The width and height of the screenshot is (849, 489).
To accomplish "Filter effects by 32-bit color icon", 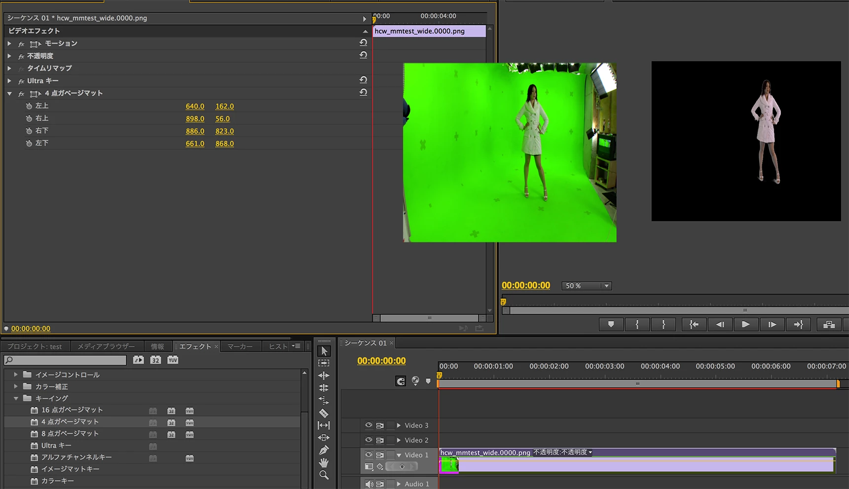I will pos(155,360).
